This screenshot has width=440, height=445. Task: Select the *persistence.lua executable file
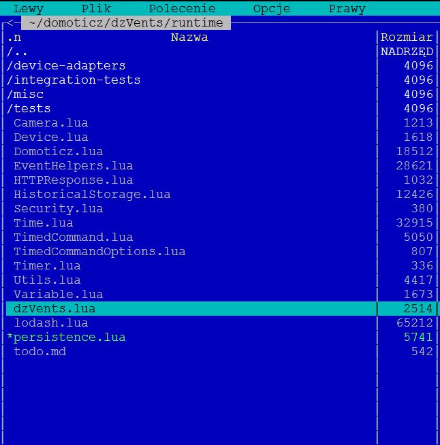(66, 337)
